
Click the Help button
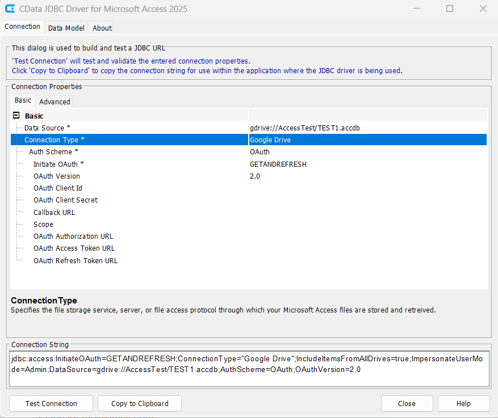tap(463, 403)
